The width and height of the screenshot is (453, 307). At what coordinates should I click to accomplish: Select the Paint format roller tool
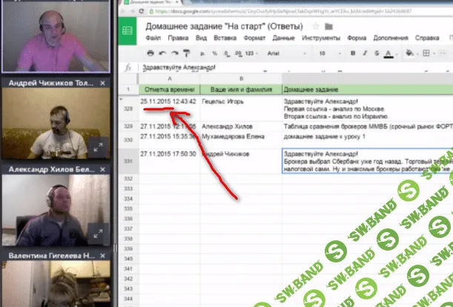pyautogui.click(x=186, y=53)
